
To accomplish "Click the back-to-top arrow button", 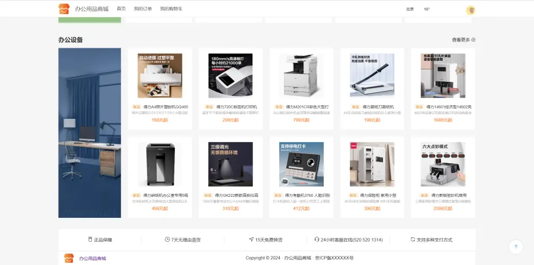I will tap(516, 247).
